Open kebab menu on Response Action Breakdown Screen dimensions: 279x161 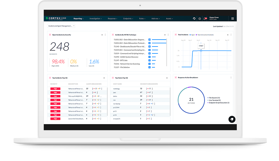click(231, 77)
